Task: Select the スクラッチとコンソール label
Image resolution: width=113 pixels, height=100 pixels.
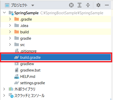Action: 29,96
